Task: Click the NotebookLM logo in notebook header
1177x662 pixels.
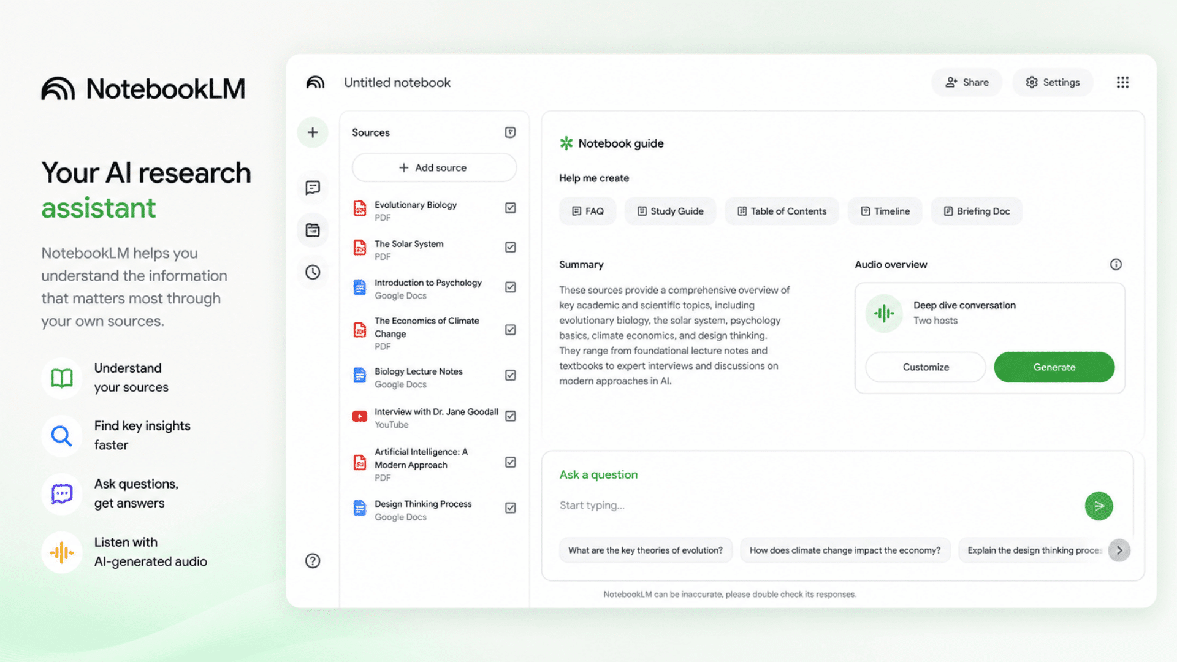Action: 315,82
